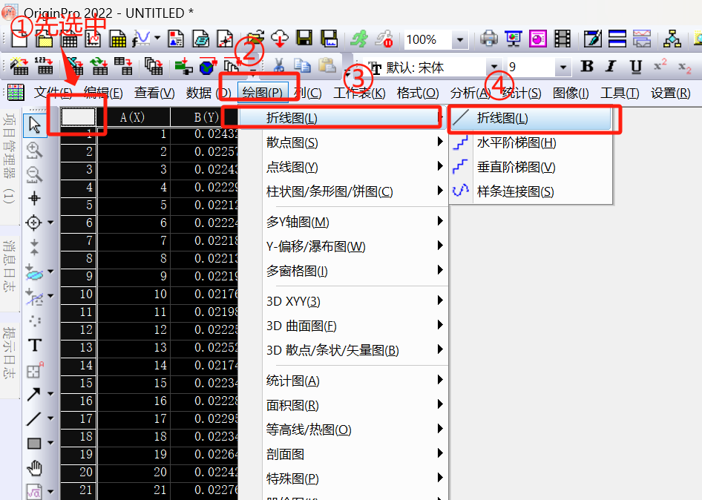Open the 统计图(A) menu entry

344,381
